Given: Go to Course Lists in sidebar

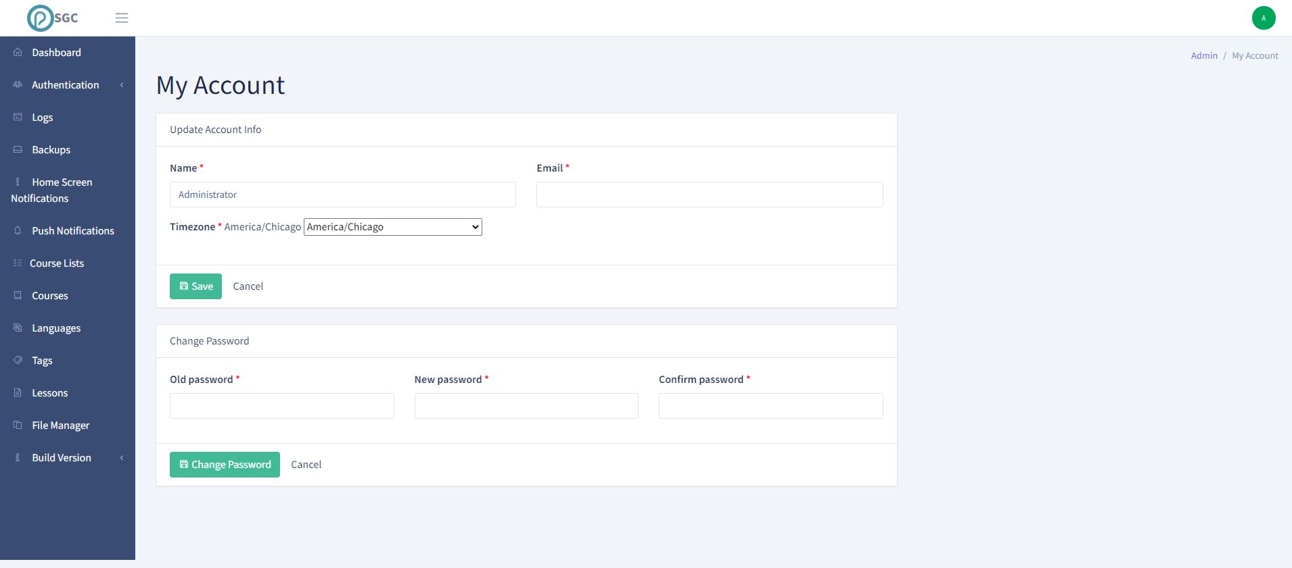Looking at the screenshot, I should pyautogui.click(x=57, y=263).
